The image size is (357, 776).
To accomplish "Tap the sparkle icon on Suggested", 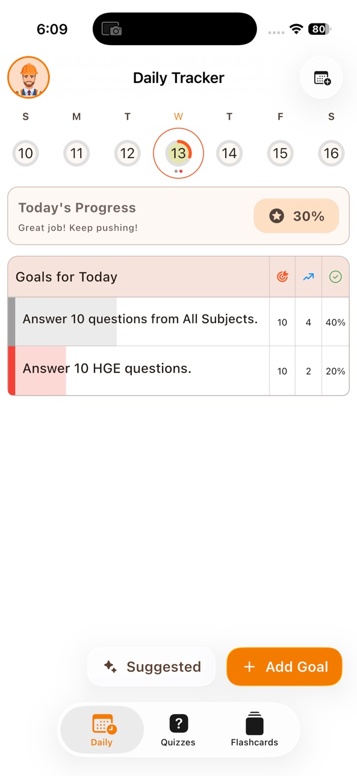I will point(110,667).
